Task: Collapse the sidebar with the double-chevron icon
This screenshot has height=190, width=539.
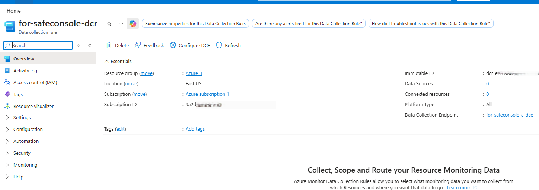Action: tap(90, 45)
